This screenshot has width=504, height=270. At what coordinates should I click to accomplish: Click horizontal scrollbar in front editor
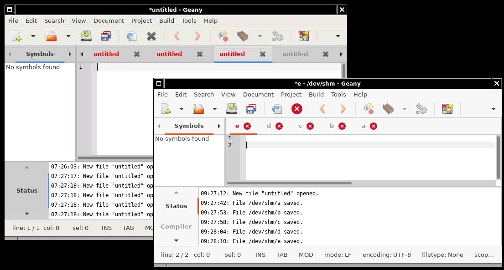289,183
